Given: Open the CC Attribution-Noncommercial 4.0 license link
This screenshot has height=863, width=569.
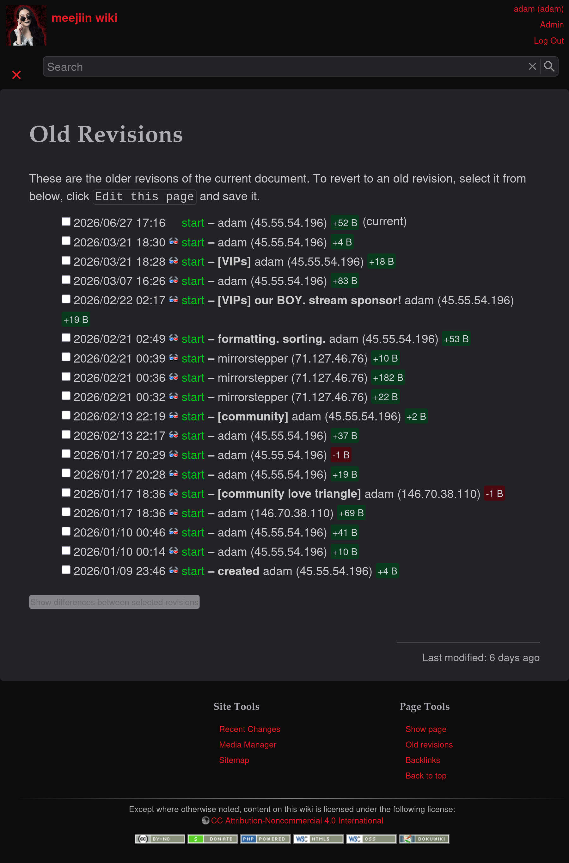Looking at the screenshot, I should click(297, 821).
